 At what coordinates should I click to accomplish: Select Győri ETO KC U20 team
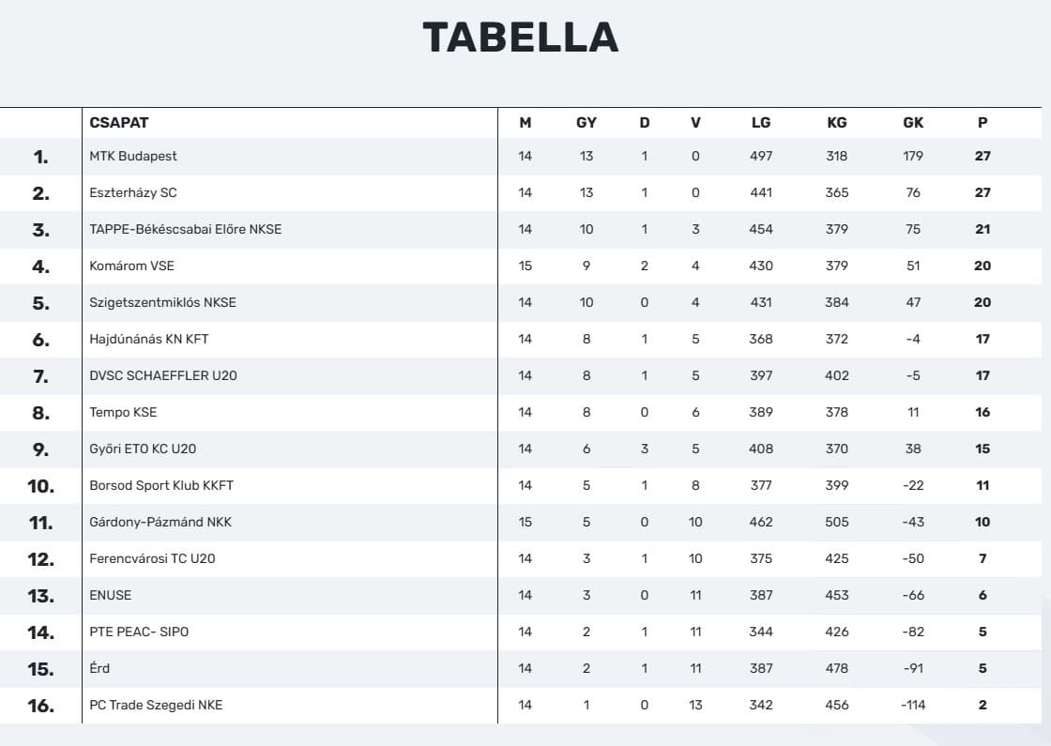[144, 449]
